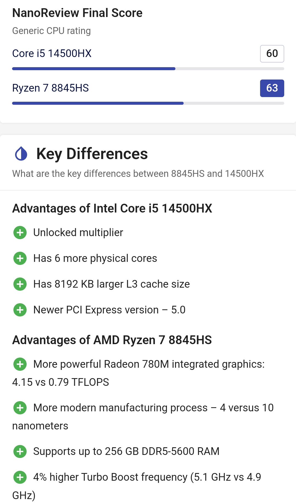Click the Generic CPU rating subtitle
This screenshot has width=296, height=504.
52,31
